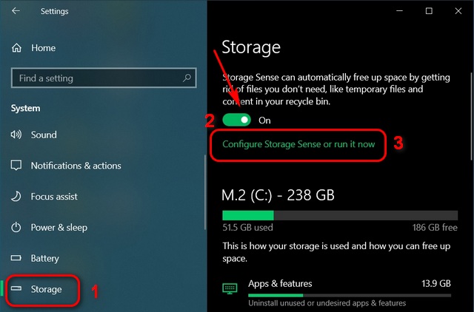The height and width of the screenshot is (312, 474).
Task: Click the M.2 (C:) drive usage bar
Action: (340, 215)
